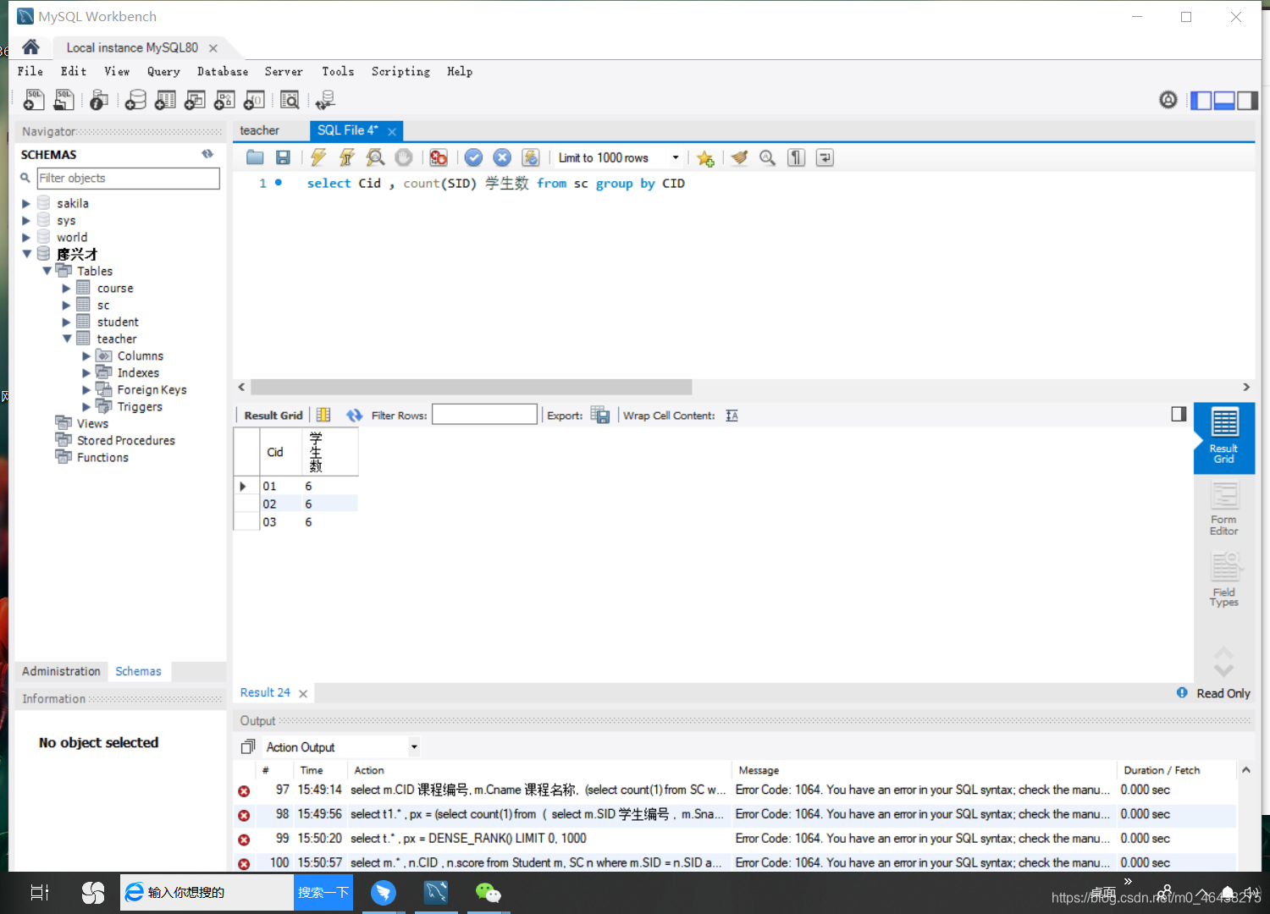Open Form Editor view
This screenshot has height=914, width=1270.
click(x=1224, y=508)
